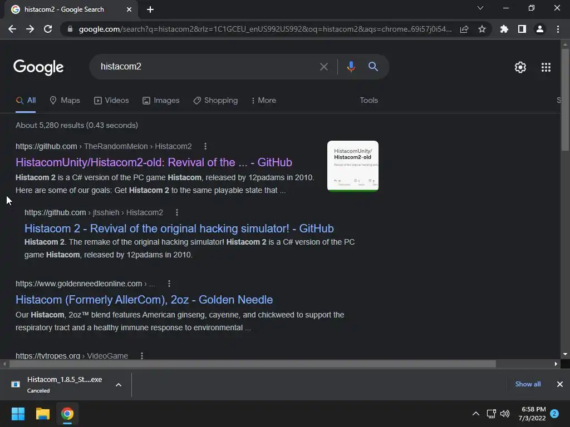Switch to the Images tab

161,101
